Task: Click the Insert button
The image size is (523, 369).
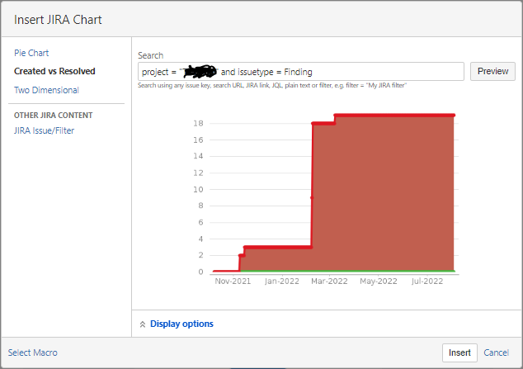Action: [459, 352]
